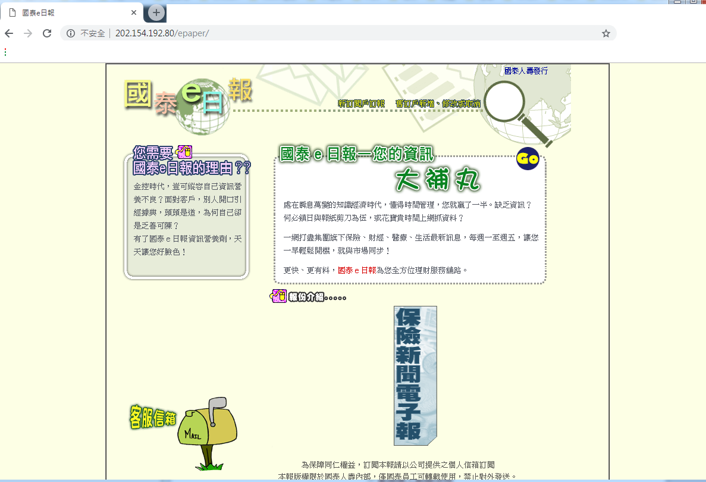Click the 大補丸 heading

point(438,179)
